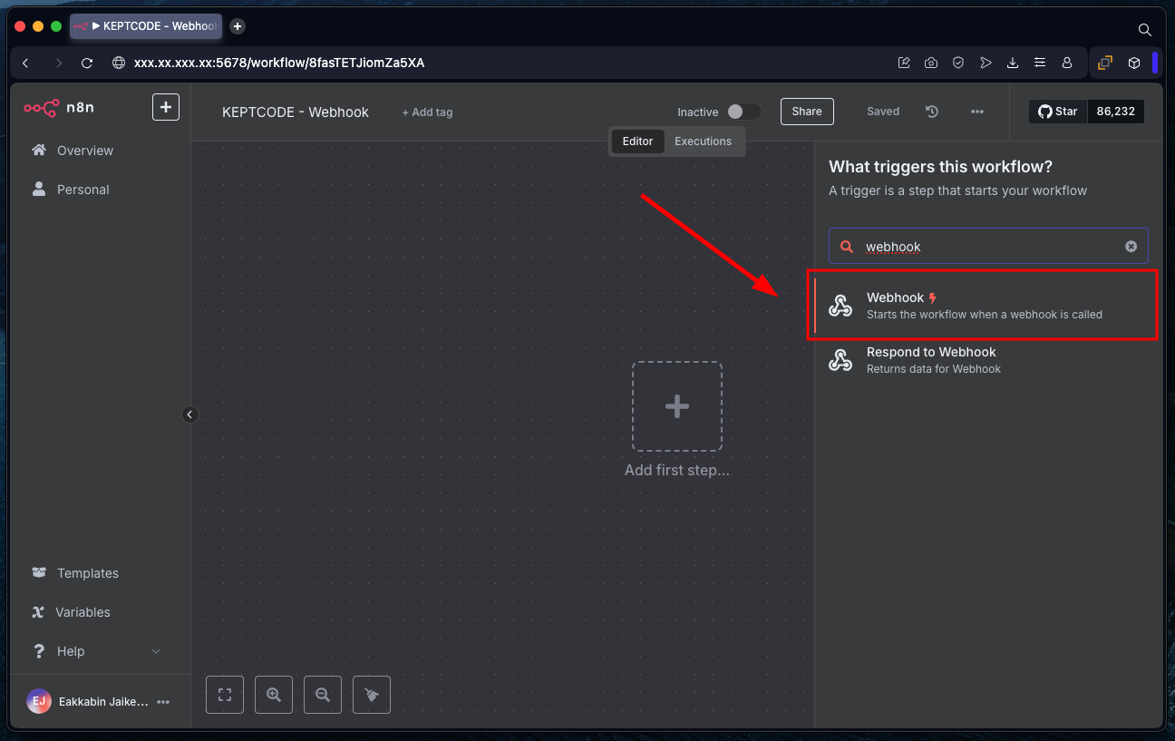The image size is (1175, 741).
Task: Click the + Add tag link
Action: tap(427, 112)
